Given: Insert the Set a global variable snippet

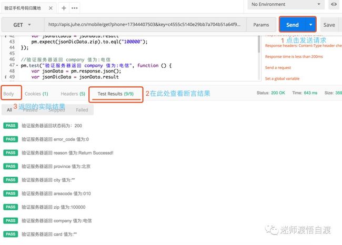Looking at the screenshot, I should [x=282, y=78].
